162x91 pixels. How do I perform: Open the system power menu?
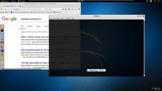point(159,1)
